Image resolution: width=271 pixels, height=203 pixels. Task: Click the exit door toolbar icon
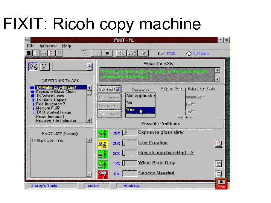pyautogui.click(x=29, y=53)
